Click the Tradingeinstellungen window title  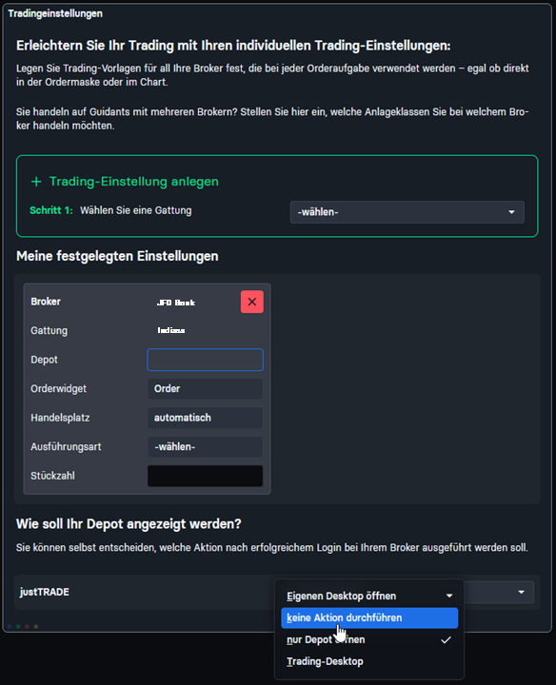(x=55, y=13)
